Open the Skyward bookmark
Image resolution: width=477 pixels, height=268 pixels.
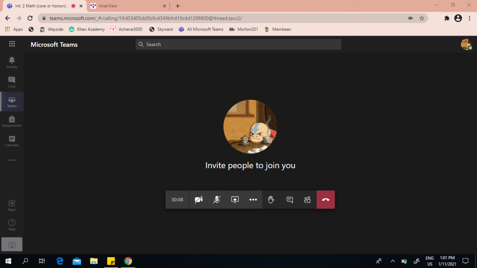(161, 29)
